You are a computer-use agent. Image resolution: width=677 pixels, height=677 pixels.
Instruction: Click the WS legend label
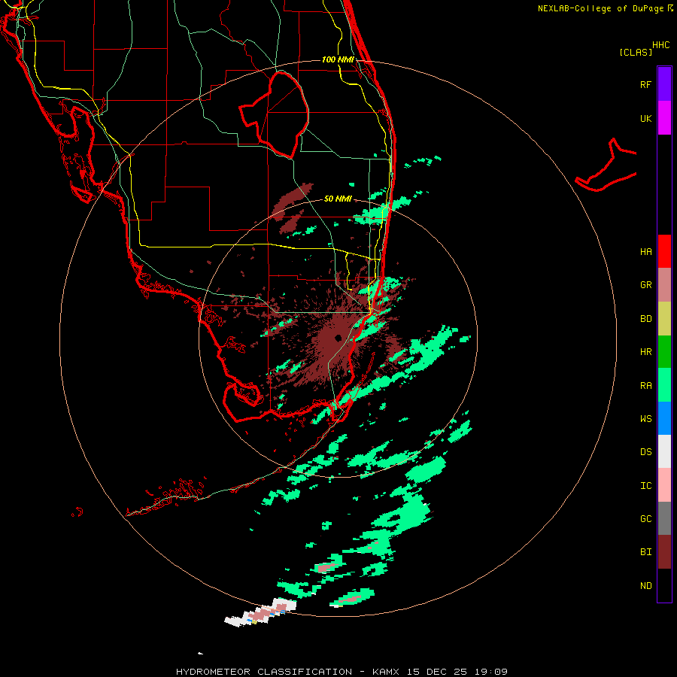[x=645, y=418]
